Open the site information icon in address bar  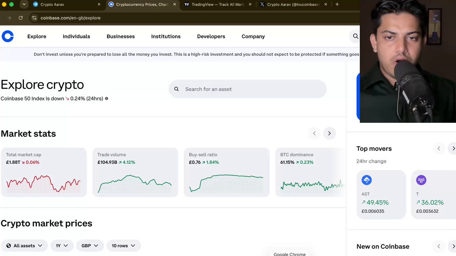tap(34, 18)
